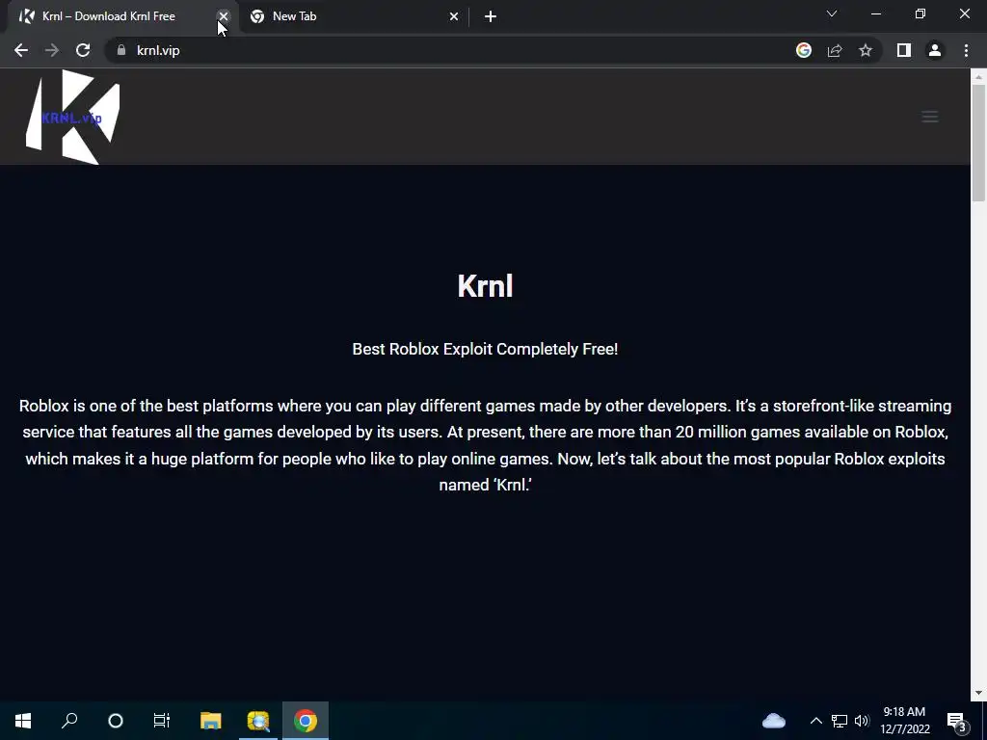Open the site's hamburger menu
Screen dimensions: 987x740
(x=930, y=117)
